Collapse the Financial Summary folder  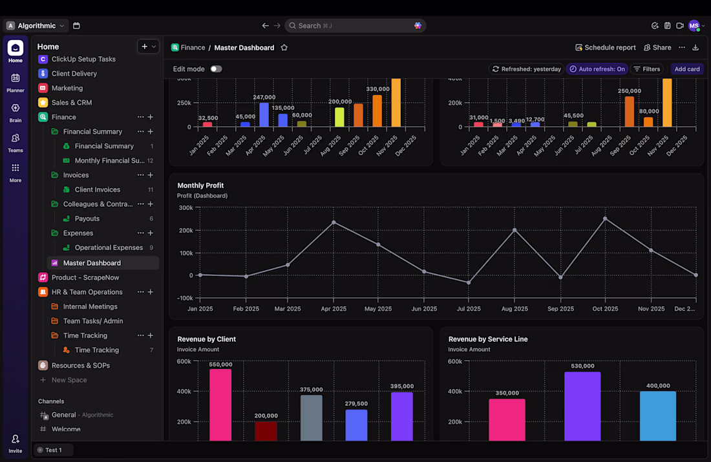pyautogui.click(x=55, y=131)
